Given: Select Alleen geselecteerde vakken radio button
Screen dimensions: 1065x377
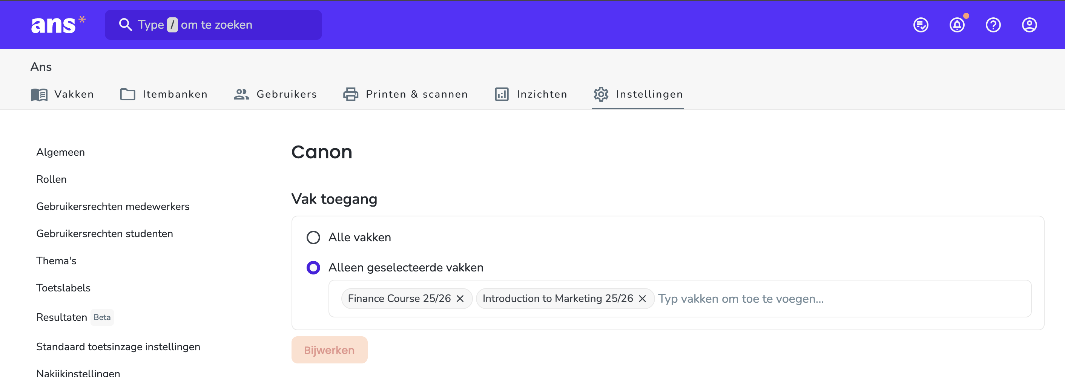Looking at the screenshot, I should click(x=313, y=268).
